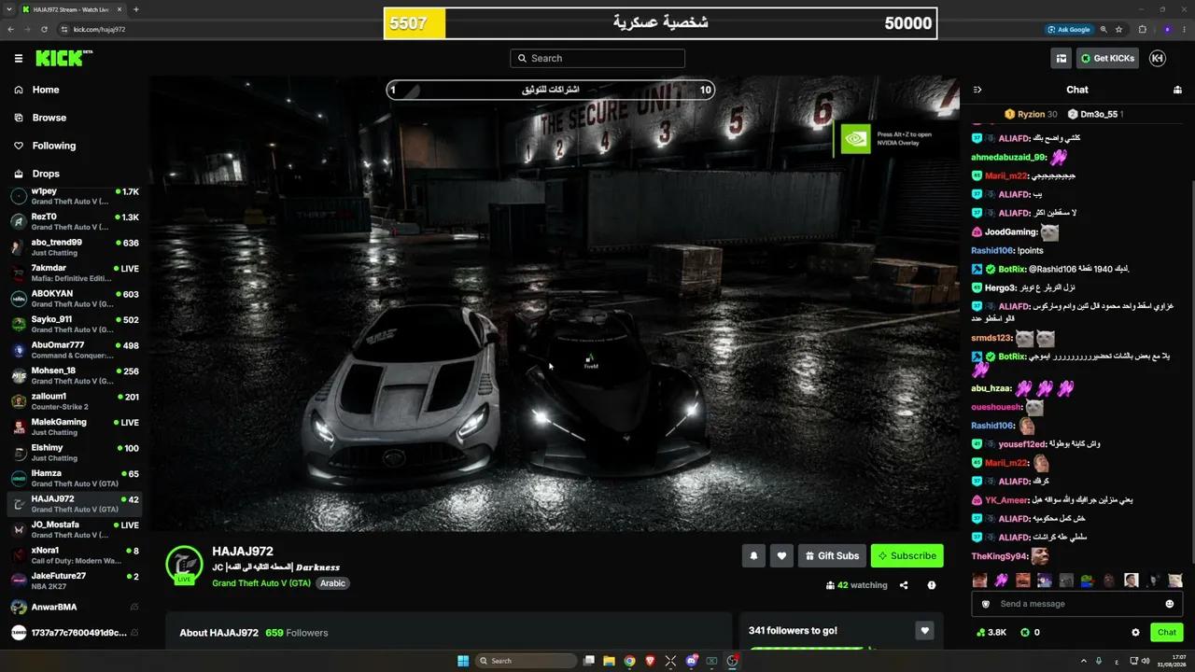Click the Gift Subs button
The height and width of the screenshot is (672, 1195).
pyautogui.click(x=832, y=555)
